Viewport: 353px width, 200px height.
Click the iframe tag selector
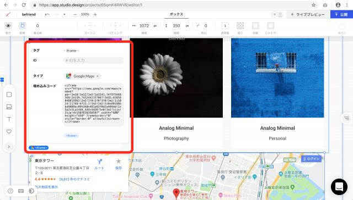point(71,51)
